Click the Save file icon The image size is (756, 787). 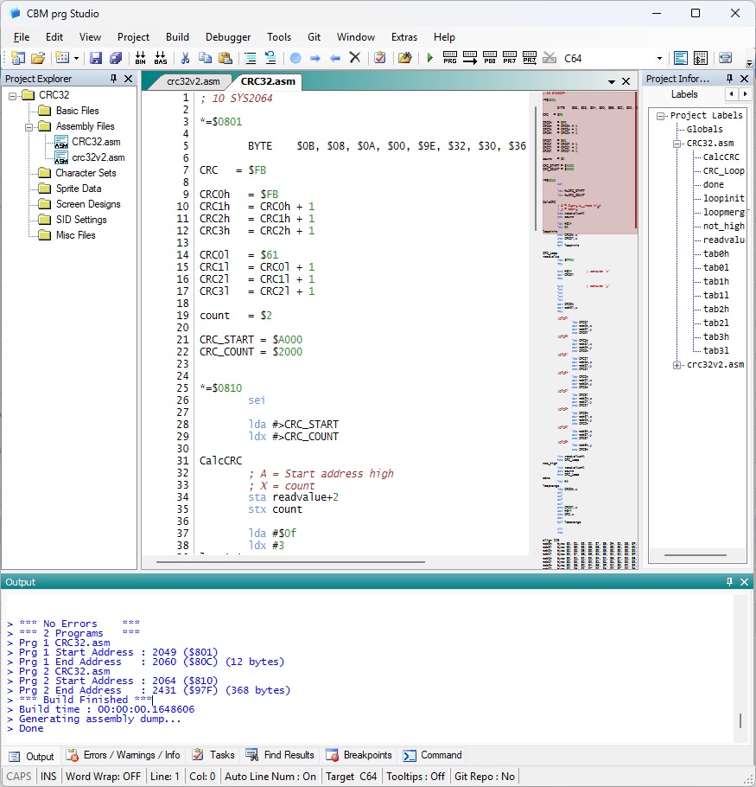(x=96, y=58)
